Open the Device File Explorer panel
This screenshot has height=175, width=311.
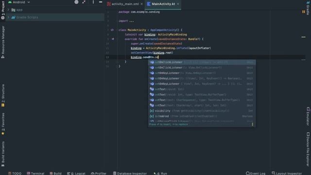pos(308,149)
